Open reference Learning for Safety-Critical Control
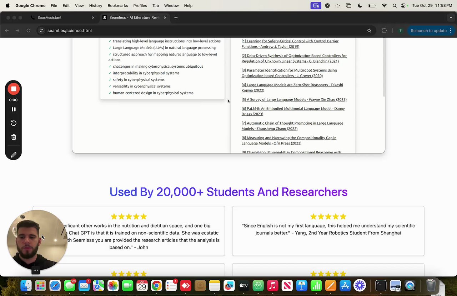Screen dimensions: 457x296 [x=290, y=44]
